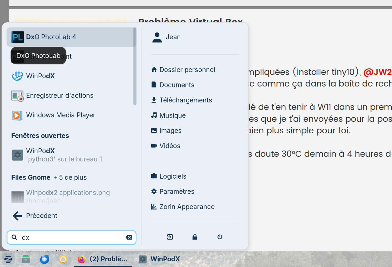392x267 pixels.
Task: Click the document icon beside Documents
Action: [154, 85]
